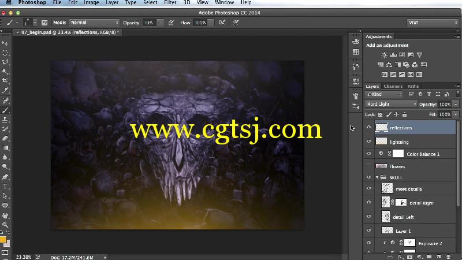The width and height of the screenshot is (462, 260).
Task: Hide the detail Right layer
Action: (x=368, y=203)
